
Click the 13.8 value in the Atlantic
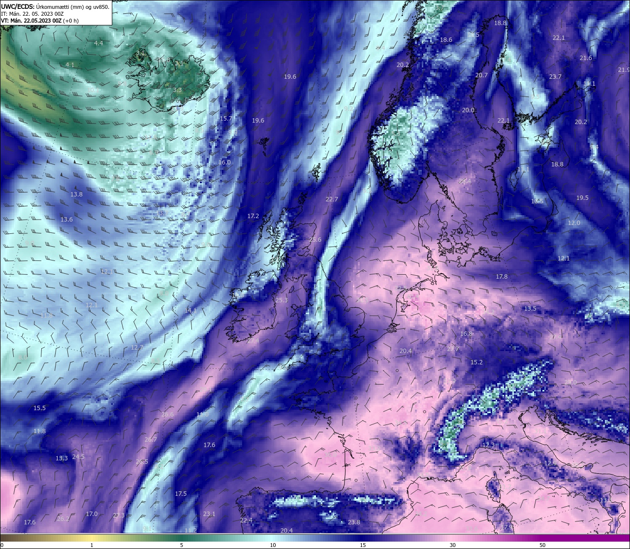click(x=76, y=194)
